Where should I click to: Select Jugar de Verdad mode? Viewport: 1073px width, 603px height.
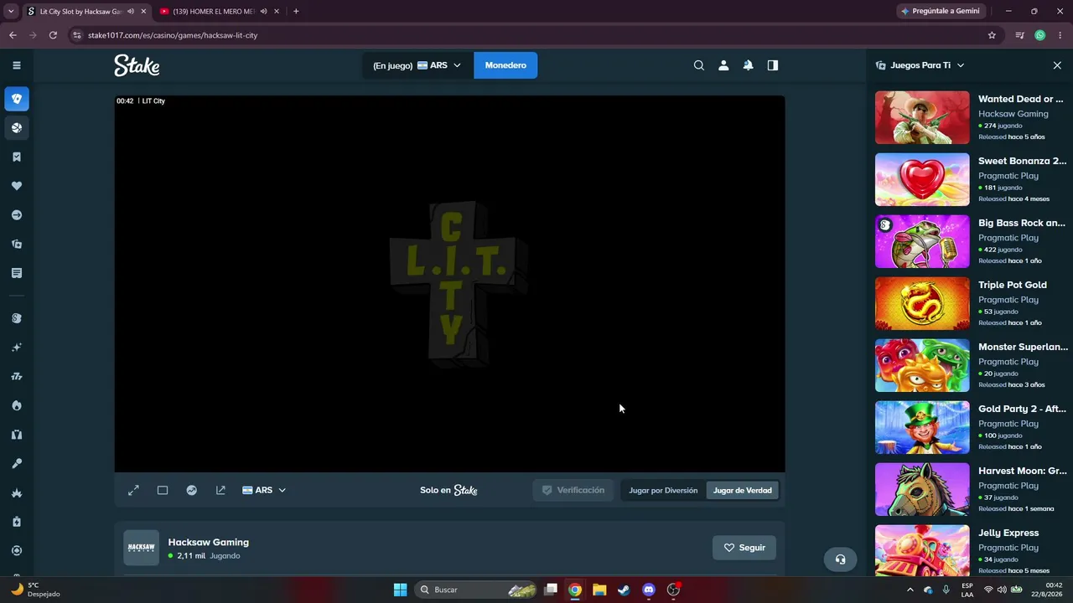(743, 491)
